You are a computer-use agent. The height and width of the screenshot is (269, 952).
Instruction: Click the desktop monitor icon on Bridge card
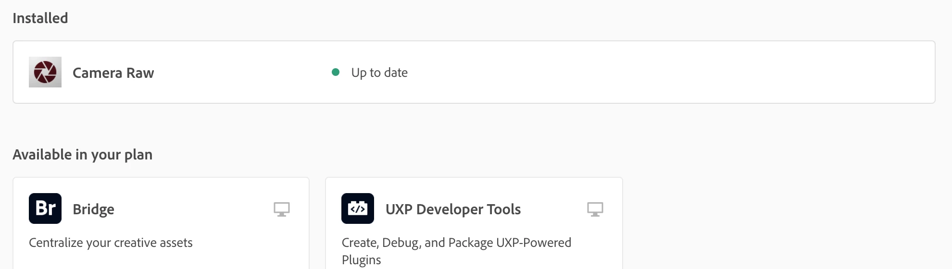pos(282,209)
